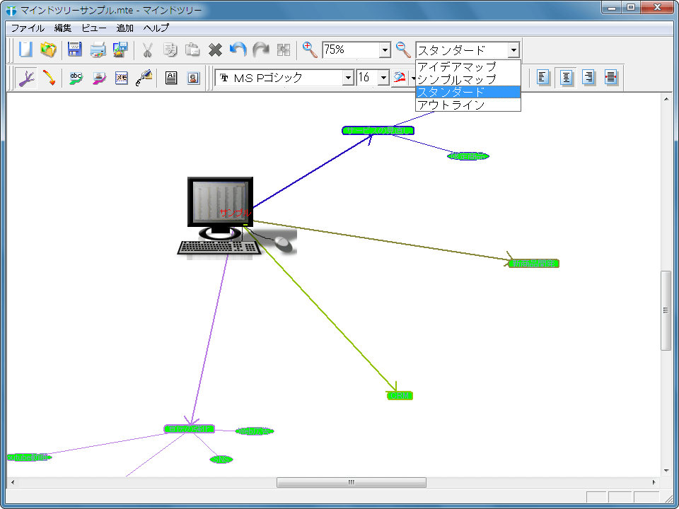Open the MS Pゴシック font dropdown
This screenshot has height=509, width=679.
click(348, 78)
